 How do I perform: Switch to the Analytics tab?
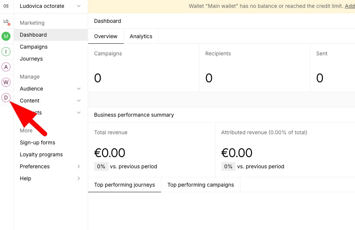(141, 36)
